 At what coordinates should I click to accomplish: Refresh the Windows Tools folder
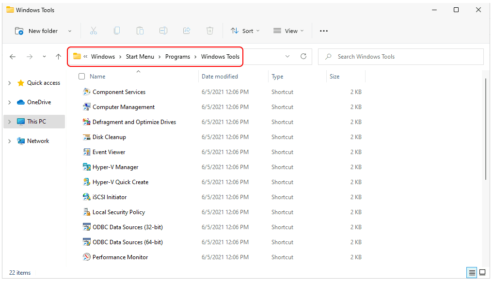tap(303, 56)
